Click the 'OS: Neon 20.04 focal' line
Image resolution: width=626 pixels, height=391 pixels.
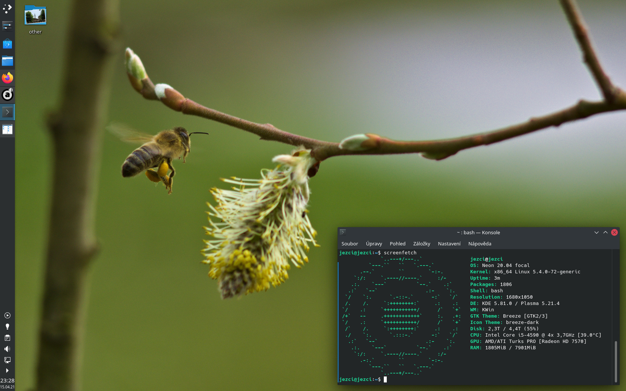tap(500, 266)
